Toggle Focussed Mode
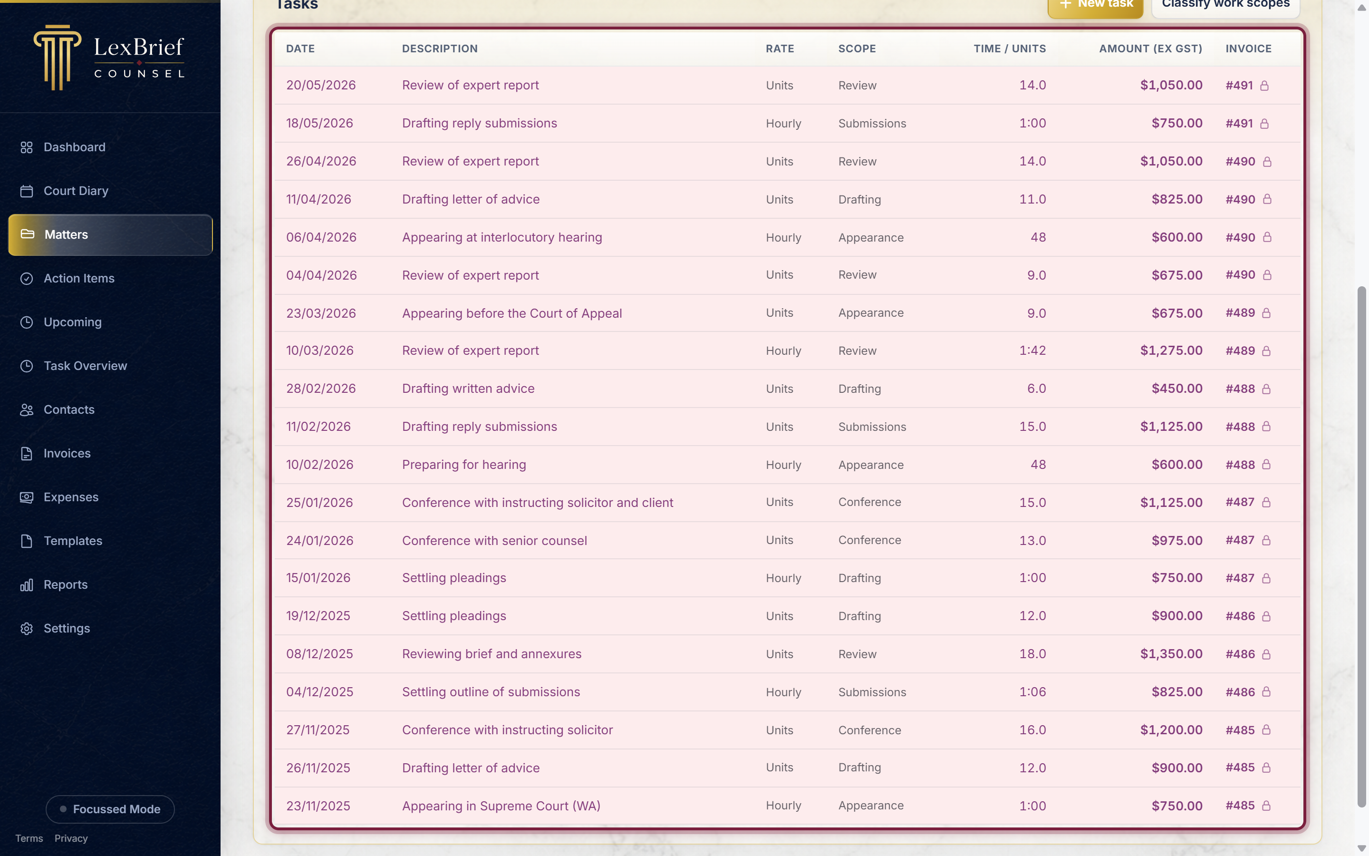Screen dimensions: 1369x856 [x=110, y=809]
